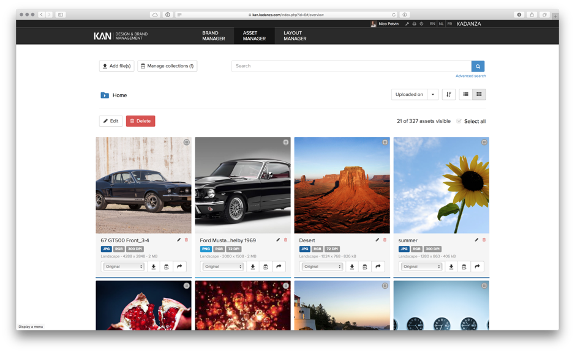
Task: Check the Select all checkbox
Action: [x=459, y=121]
